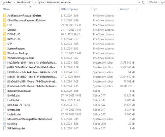Image resolution: width=165 pixels, height=137 pixels.
Task: Select file name {f3a0eb95-d588-11ee-a1f1
Action: click(32, 82)
